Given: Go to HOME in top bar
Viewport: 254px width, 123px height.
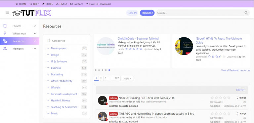Looking at the screenshot, I should click(x=21, y=4).
